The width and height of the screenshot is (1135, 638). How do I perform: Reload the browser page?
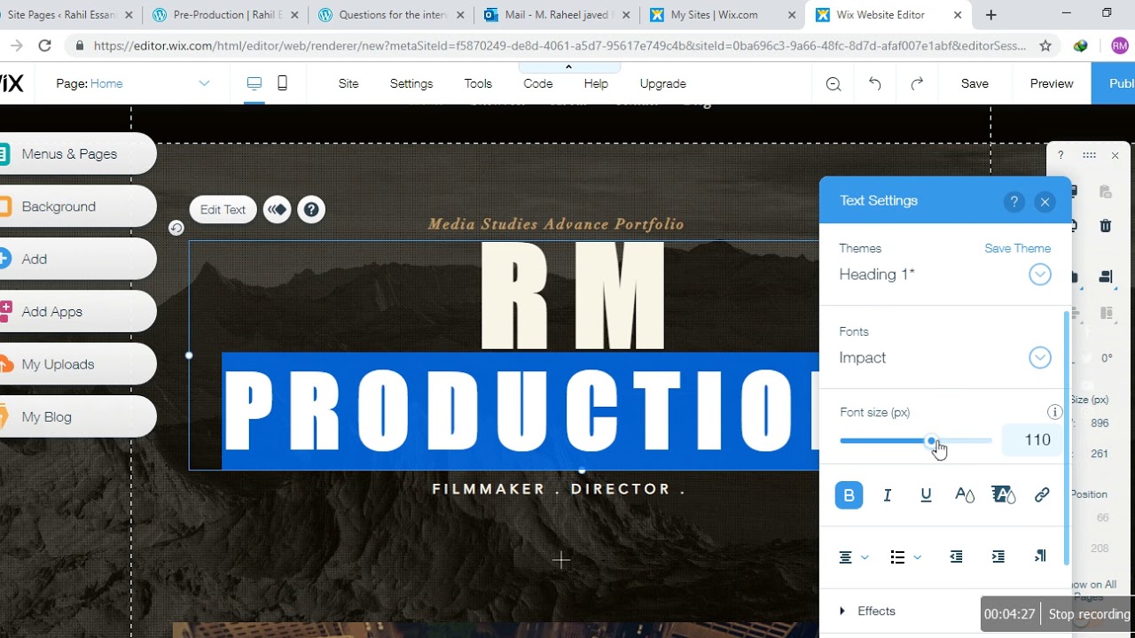(x=44, y=46)
